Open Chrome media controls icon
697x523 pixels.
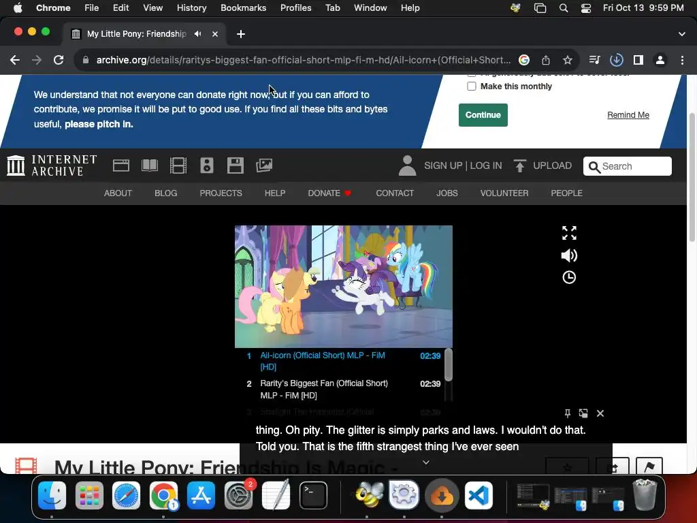point(594,60)
